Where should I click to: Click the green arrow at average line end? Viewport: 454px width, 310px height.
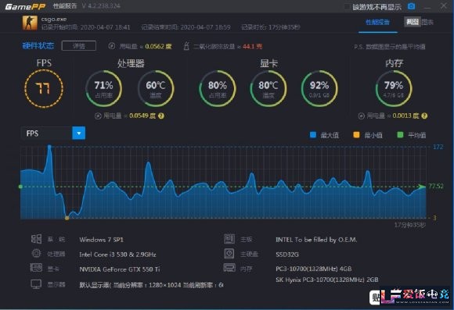tap(423, 187)
